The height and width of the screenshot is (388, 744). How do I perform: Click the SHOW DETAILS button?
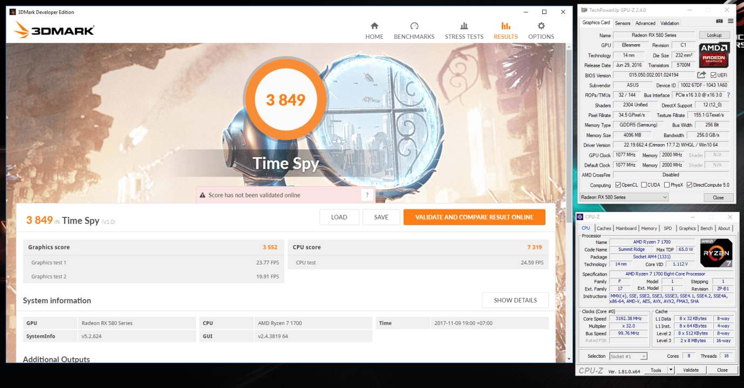click(x=515, y=300)
